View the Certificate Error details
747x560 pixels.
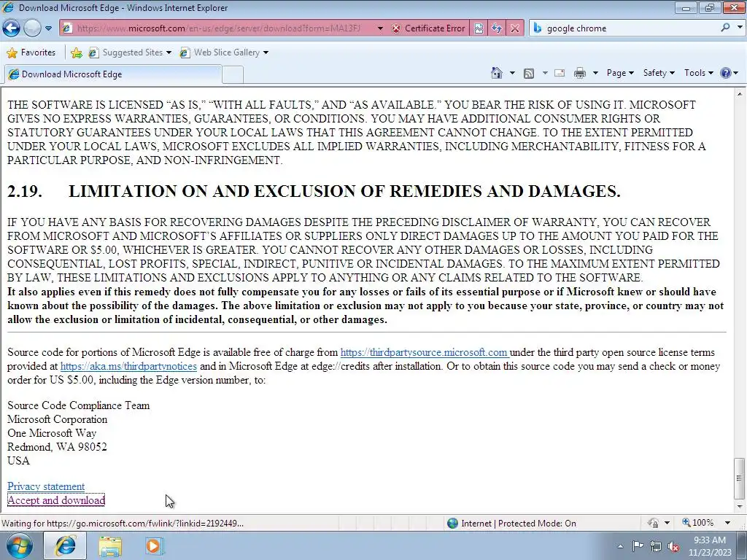428,28
